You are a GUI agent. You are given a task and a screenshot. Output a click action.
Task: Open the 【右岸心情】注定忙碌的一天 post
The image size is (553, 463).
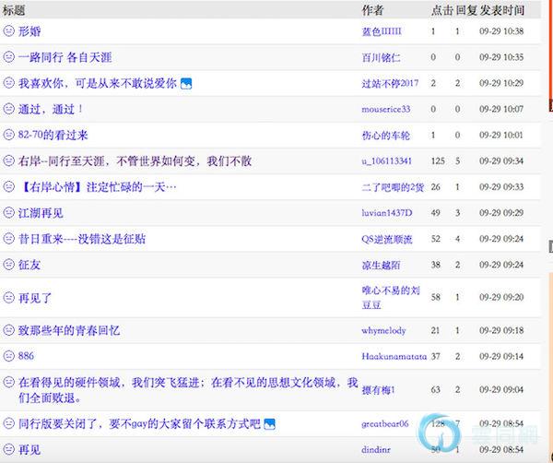tap(98, 187)
